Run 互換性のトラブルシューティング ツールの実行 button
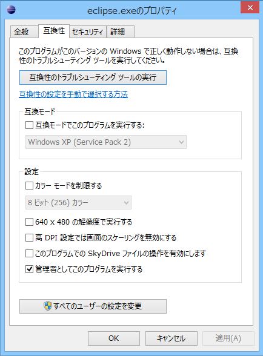Viewport: 263px width, 356px height. click(93, 77)
